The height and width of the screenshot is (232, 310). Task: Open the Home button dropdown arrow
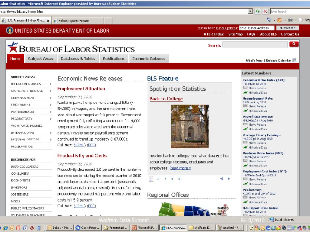tap(274, 20)
